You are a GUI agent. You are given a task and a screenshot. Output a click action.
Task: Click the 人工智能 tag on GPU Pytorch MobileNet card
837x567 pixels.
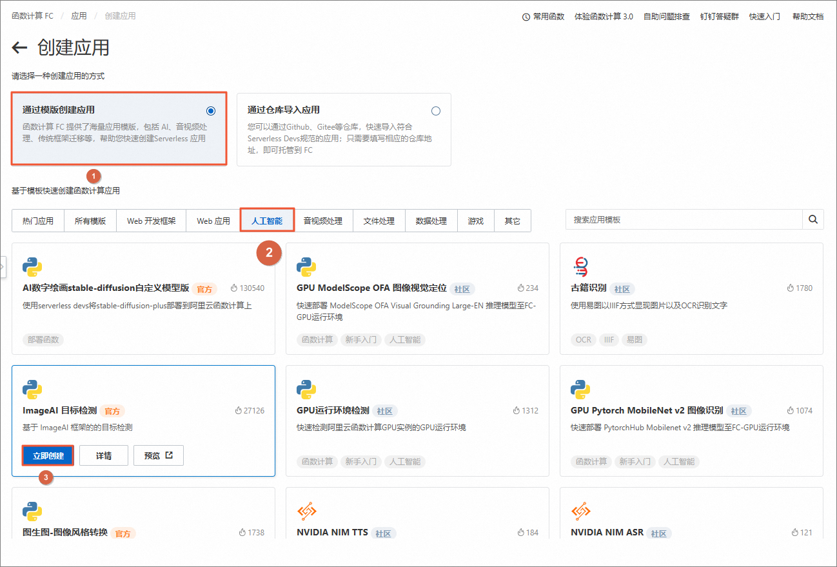[679, 462]
